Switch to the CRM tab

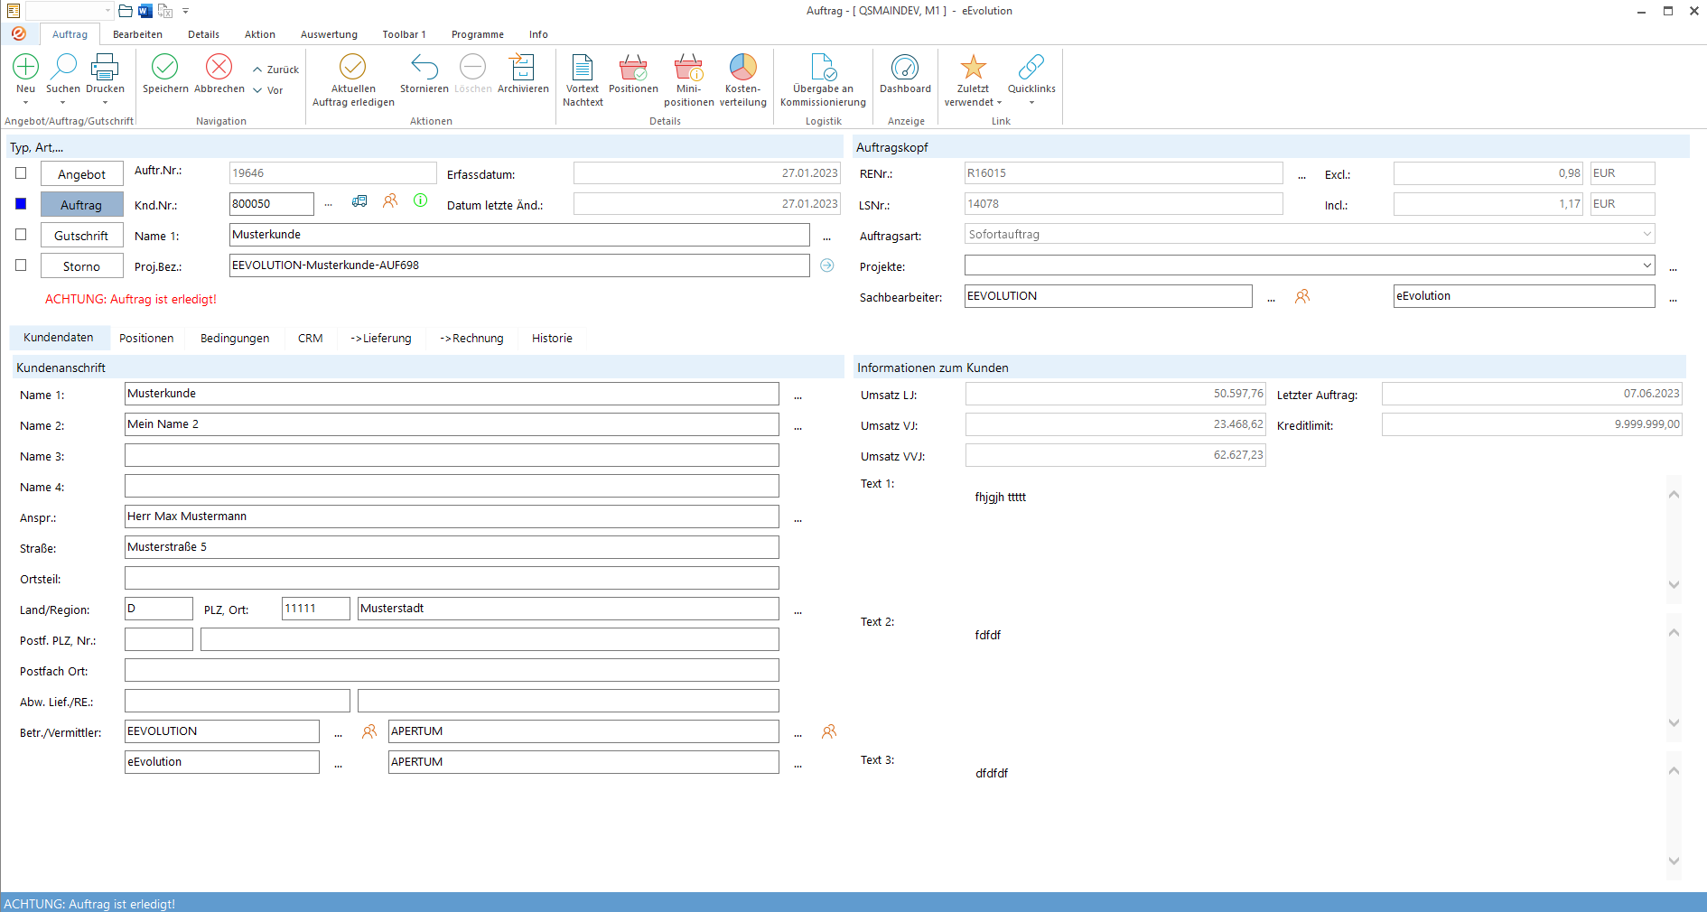click(311, 339)
